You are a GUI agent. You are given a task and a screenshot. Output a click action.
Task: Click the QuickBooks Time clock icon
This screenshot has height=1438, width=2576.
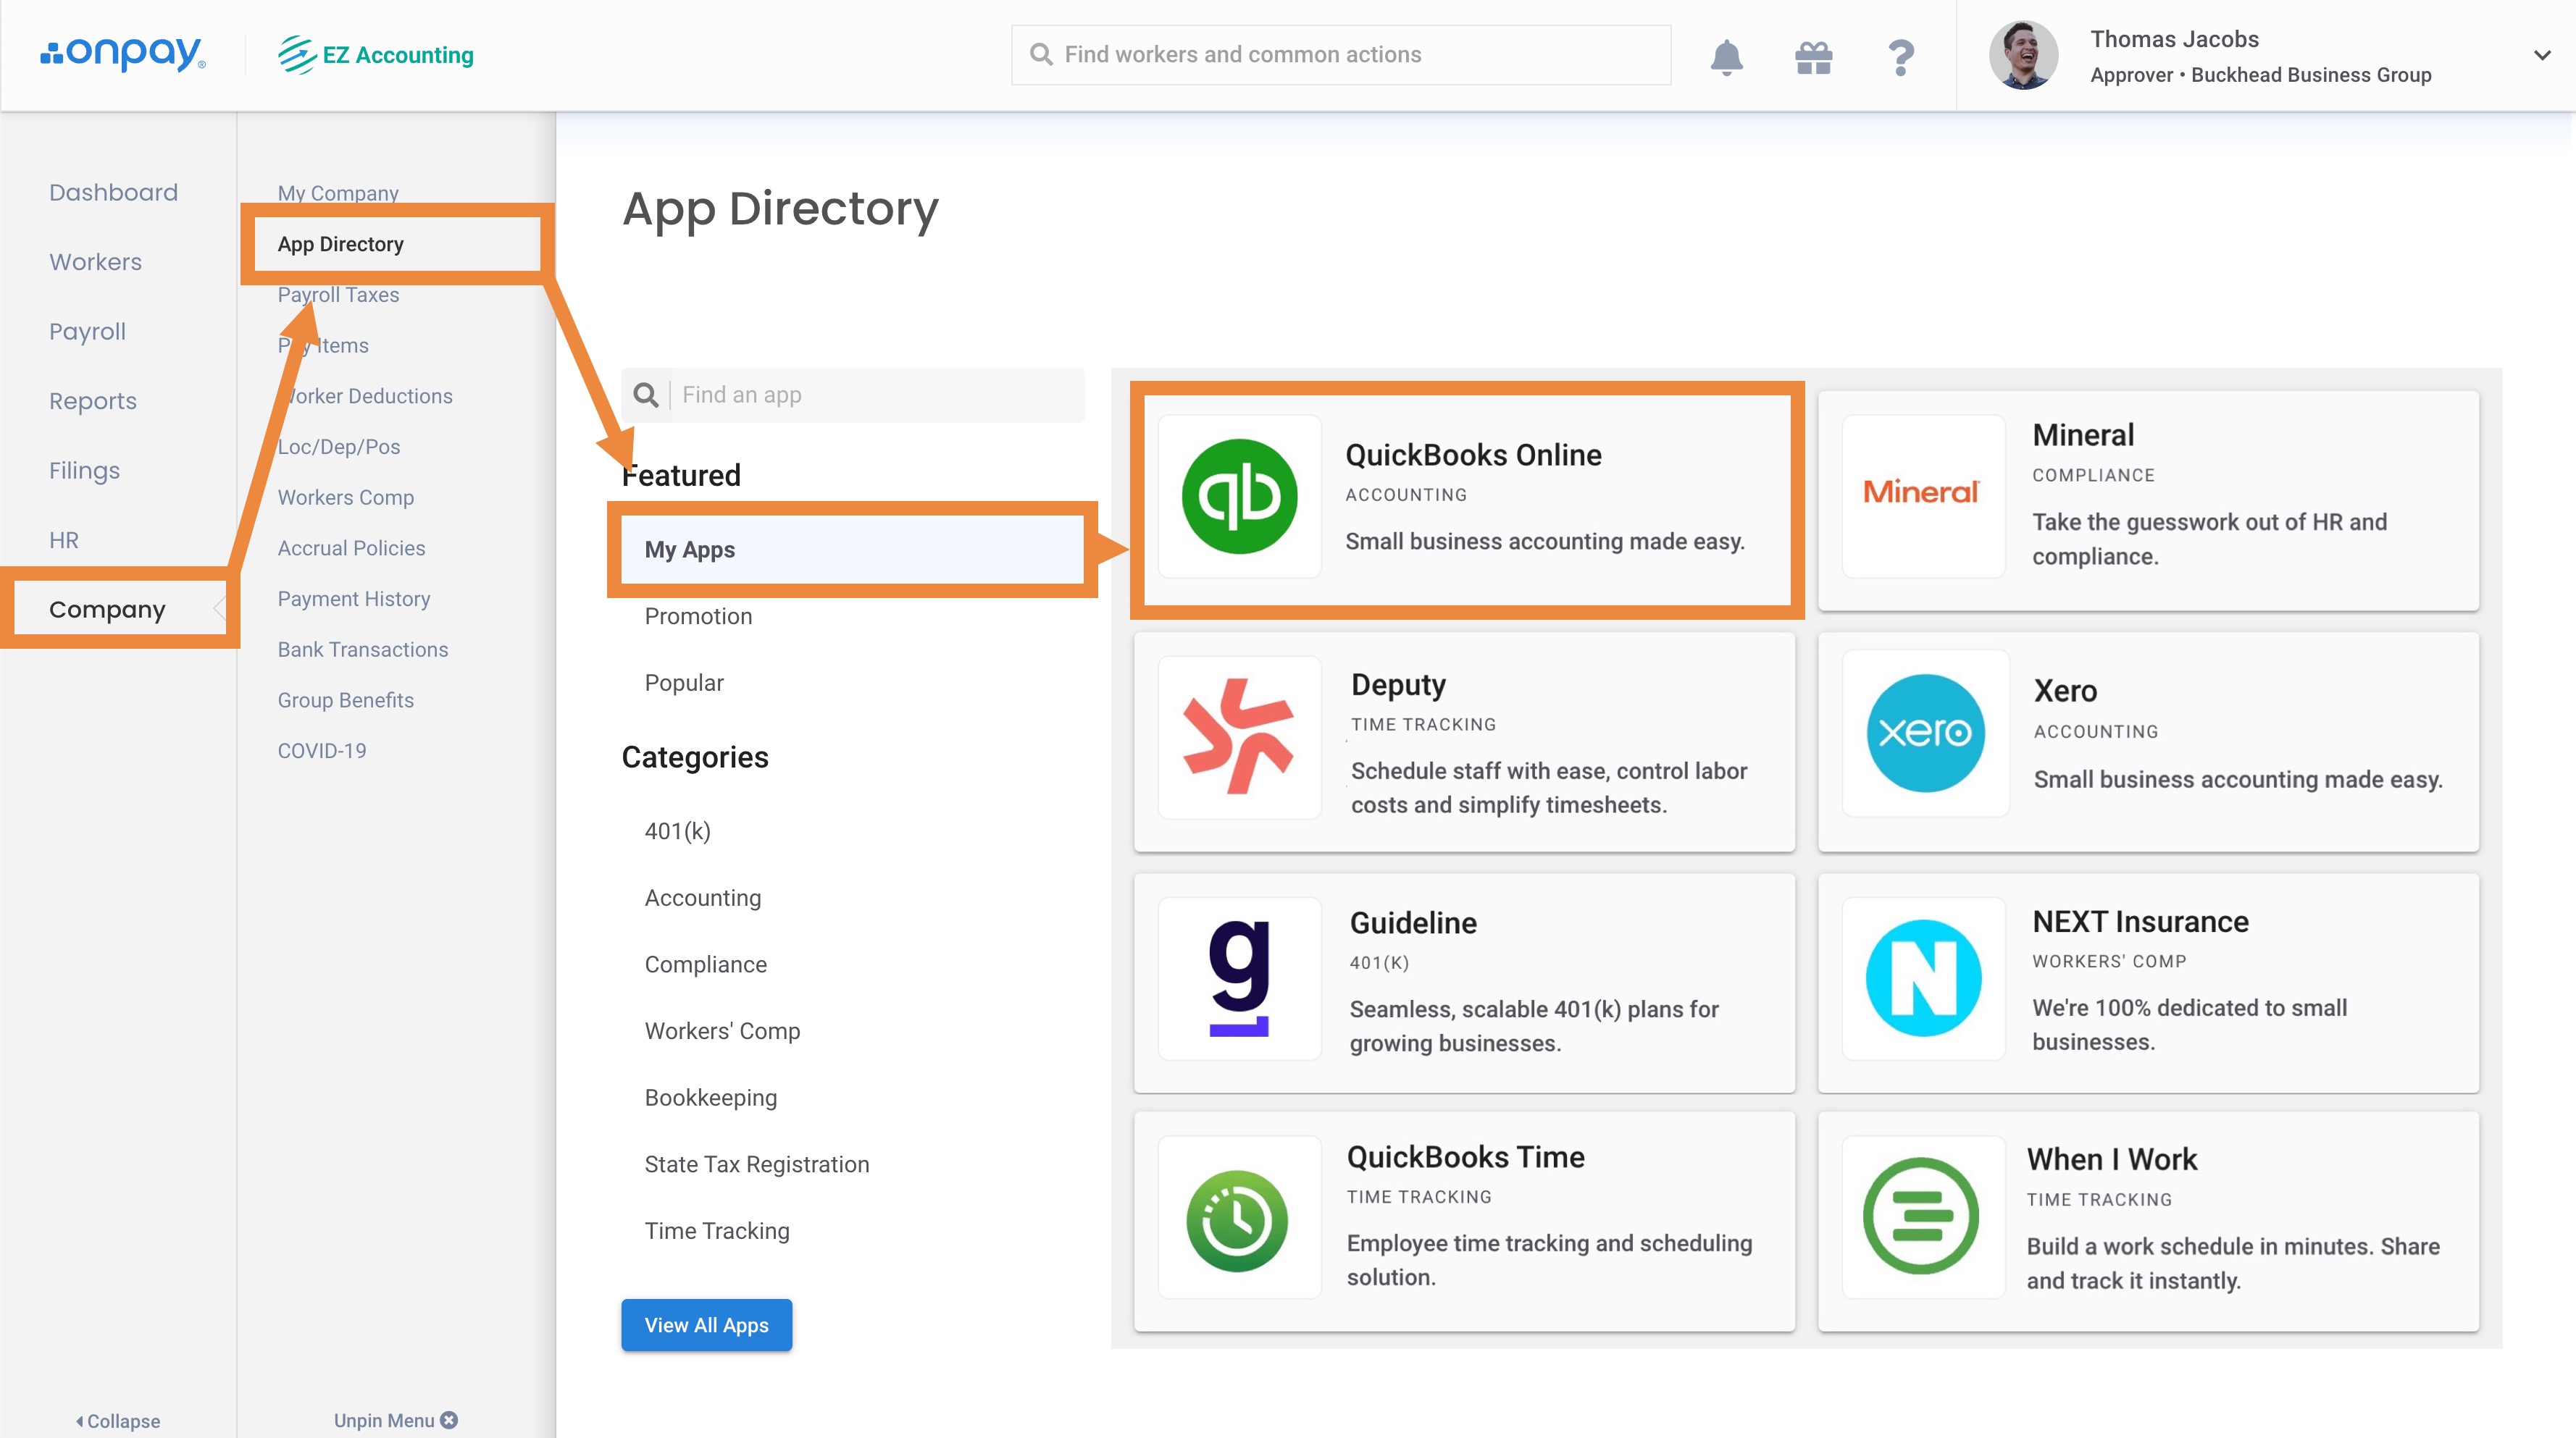point(1237,1220)
